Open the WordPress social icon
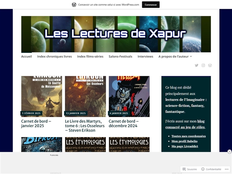The height and width of the screenshot is (174, 232). [210, 65]
